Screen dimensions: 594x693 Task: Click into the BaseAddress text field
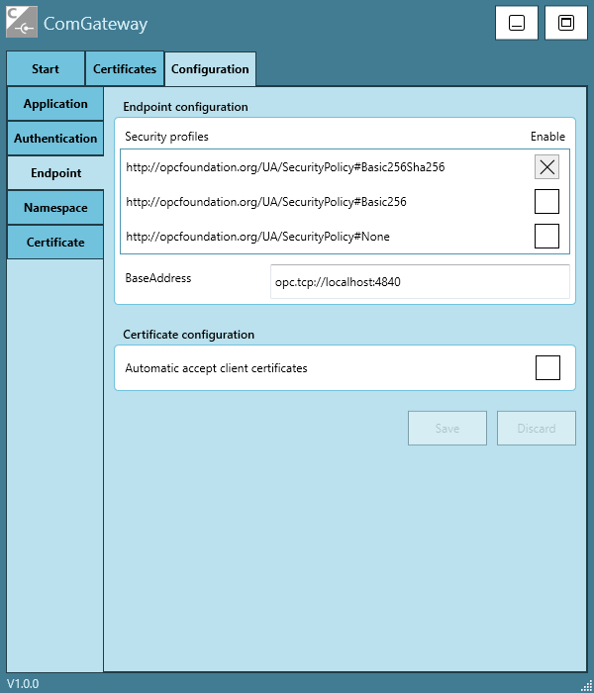point(420,282)
